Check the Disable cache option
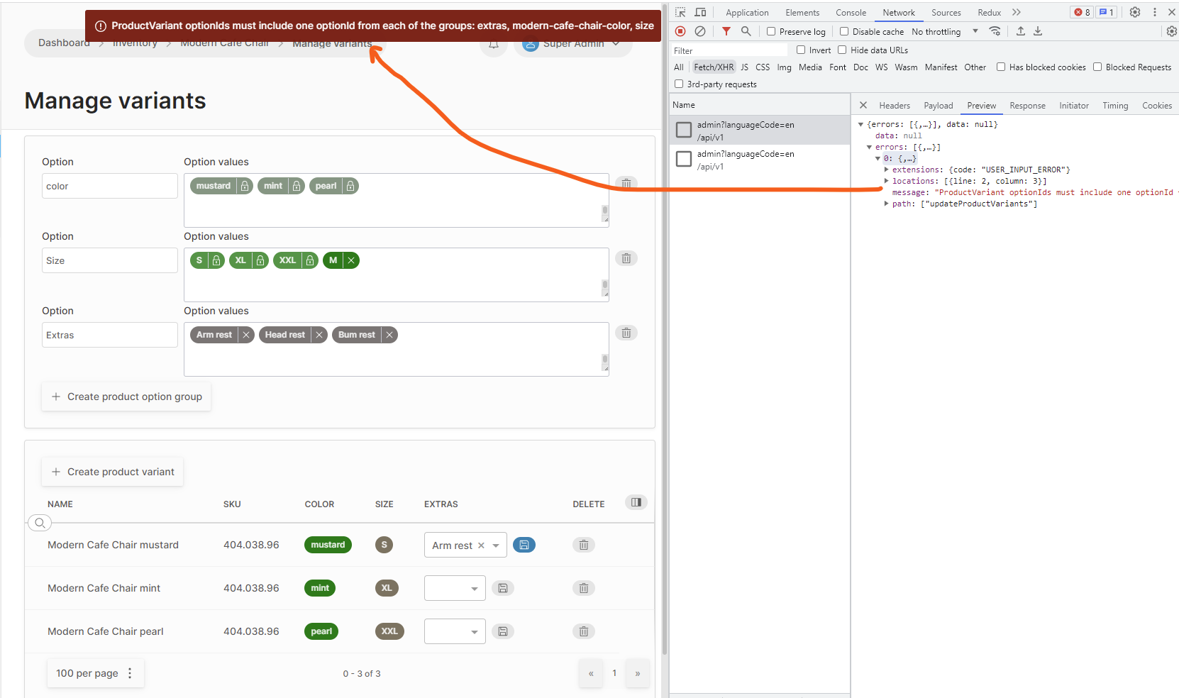 point(843,31)
